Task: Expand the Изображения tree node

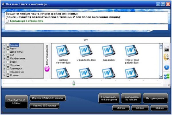Action: click(4, 59)
